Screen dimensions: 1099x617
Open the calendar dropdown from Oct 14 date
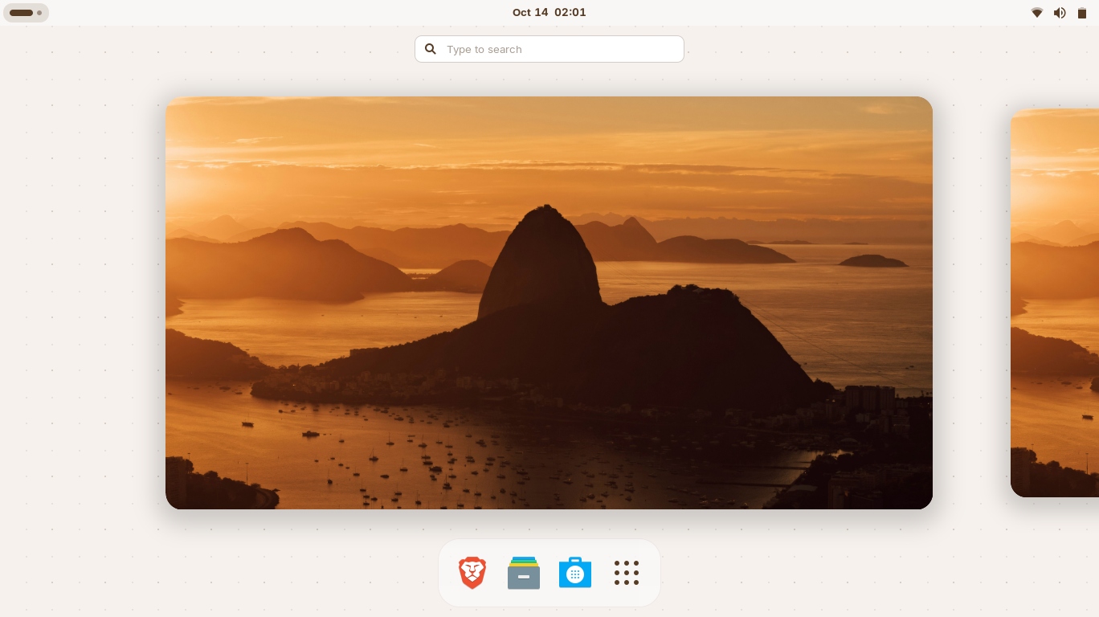530,12
